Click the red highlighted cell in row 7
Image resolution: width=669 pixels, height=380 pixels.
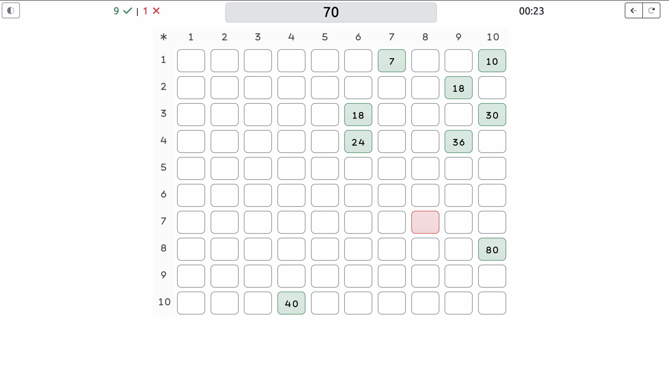(x=425, y=222)
